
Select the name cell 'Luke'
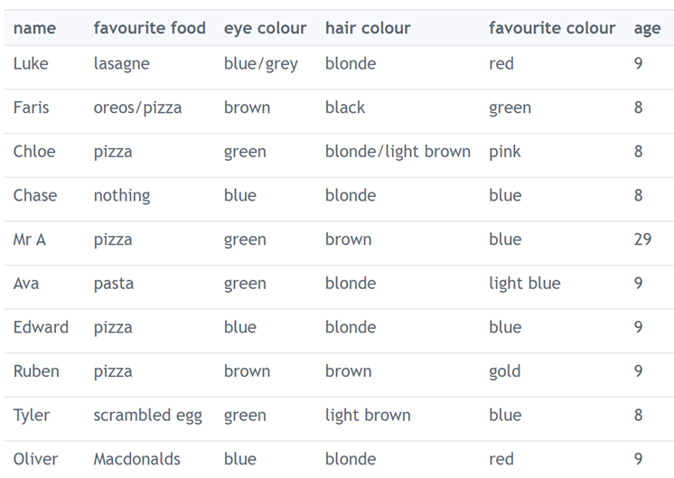[31, 63]
